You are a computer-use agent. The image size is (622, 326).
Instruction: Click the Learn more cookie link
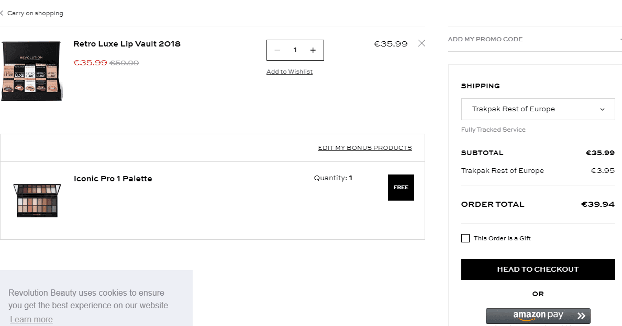(x=31, y=319)
